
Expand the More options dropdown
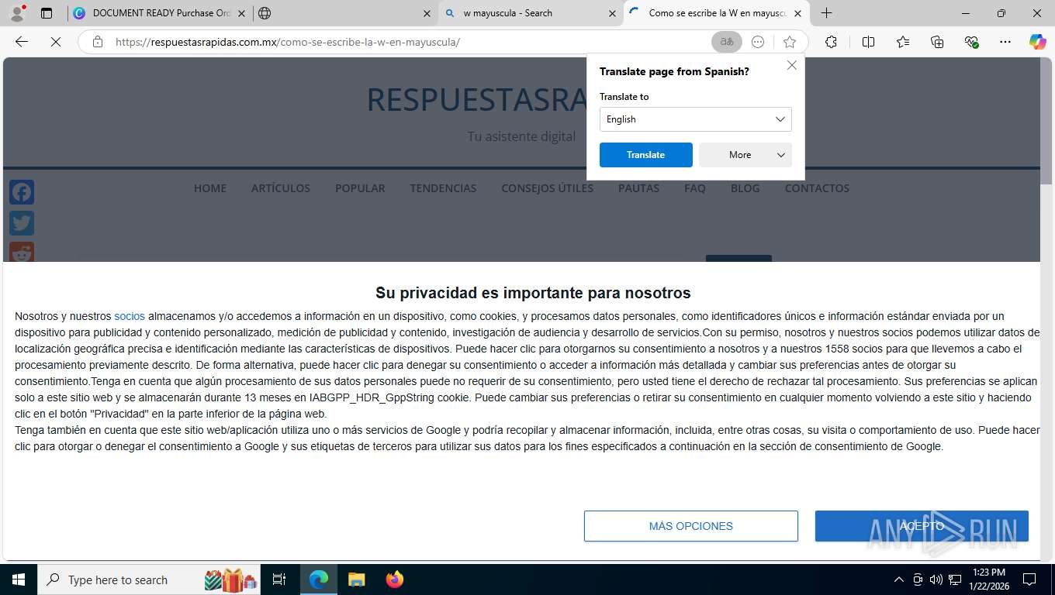click(x=745, y=155)
